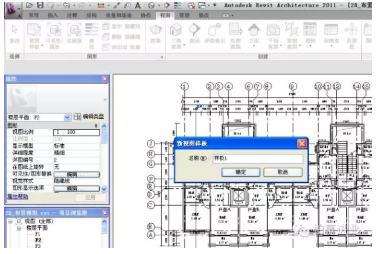This screenshot has width=378, height=254.
Task: Click the project browser scroll up arrow
Action: pyautogui.click(x=104, y=221)
